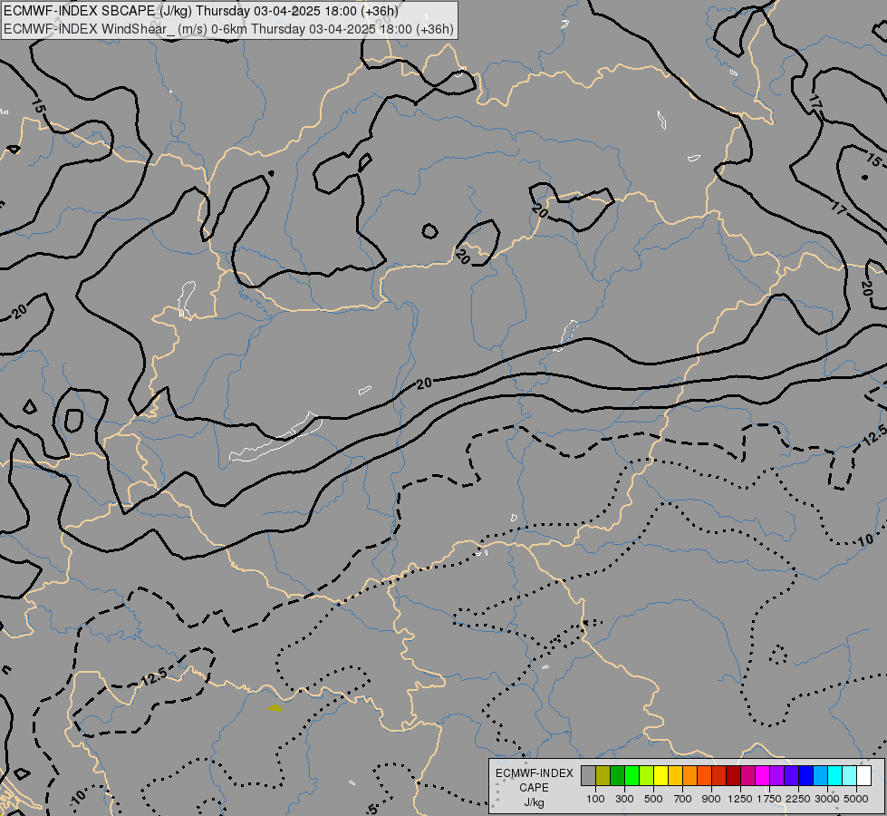This screenshot has height=816, width=887.
Task: Click the 5 contour label on the dotted line
Action: click(371, 809)
